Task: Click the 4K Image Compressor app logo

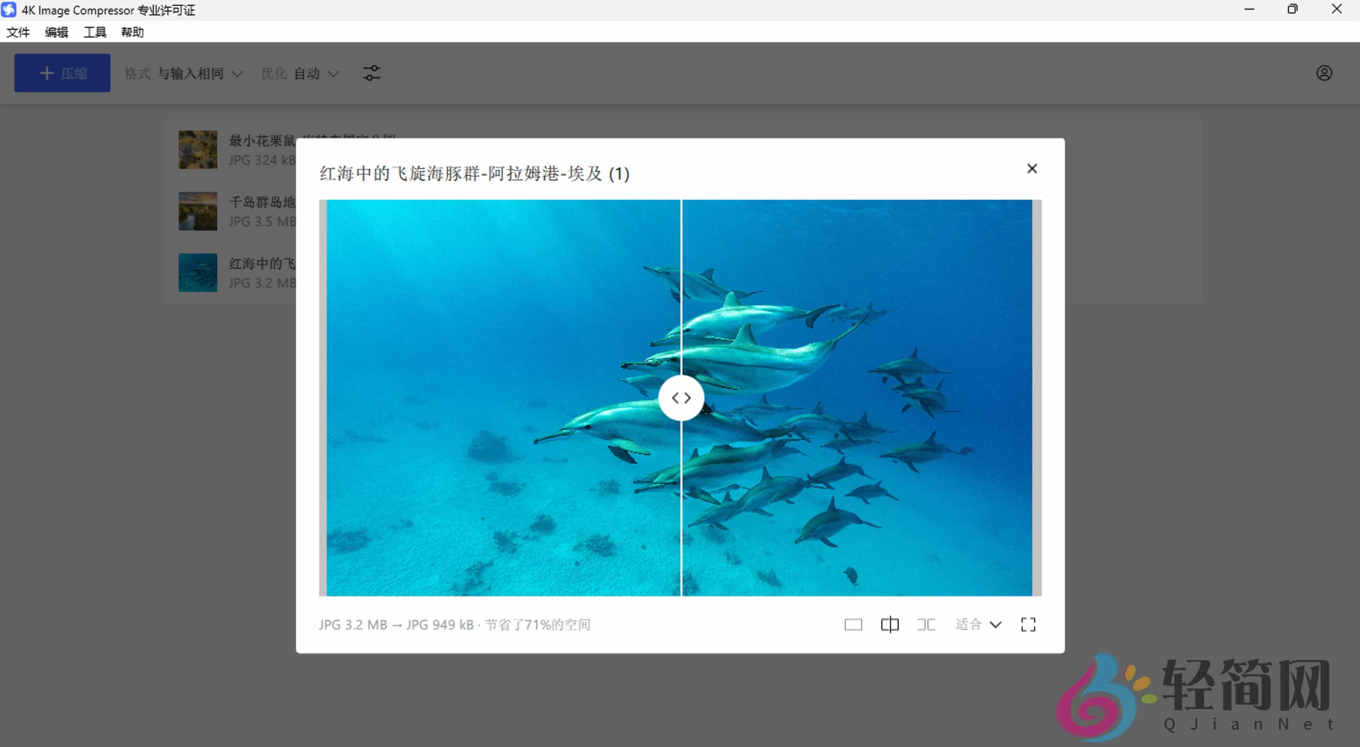Action: [x=9, y=10]
